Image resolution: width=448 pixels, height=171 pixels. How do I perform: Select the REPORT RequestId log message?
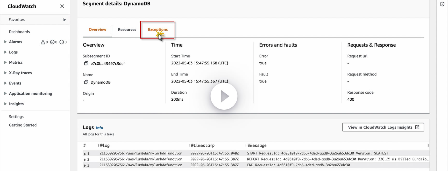point(338,159)
